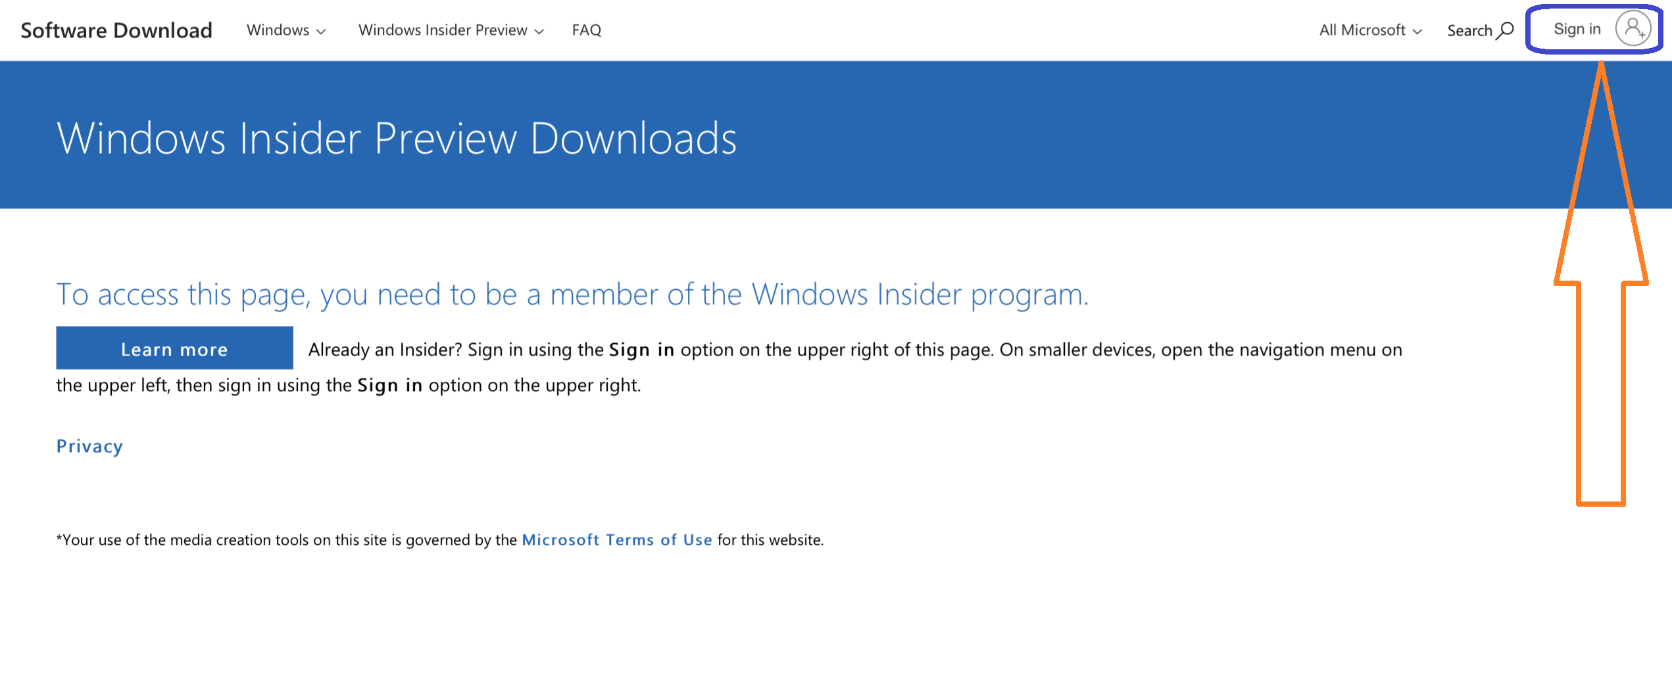This screenshot has width=1672, height=673.
Task: Click the Sign in text link
Action: [1577, 29]
